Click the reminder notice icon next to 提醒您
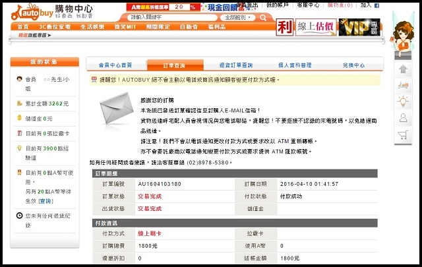 [x=94, y=79]
